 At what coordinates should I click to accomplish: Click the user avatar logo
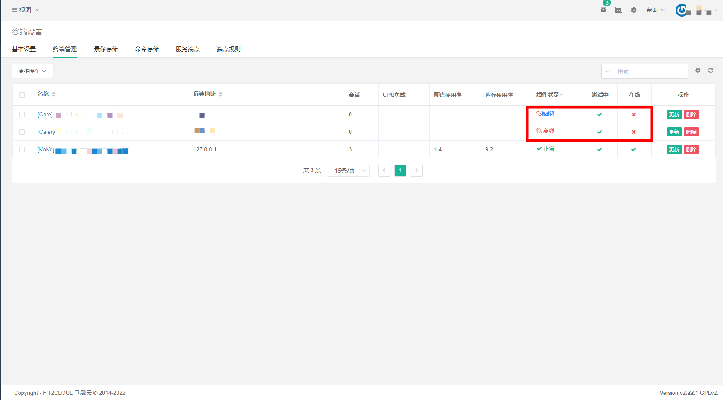point(682,10)
